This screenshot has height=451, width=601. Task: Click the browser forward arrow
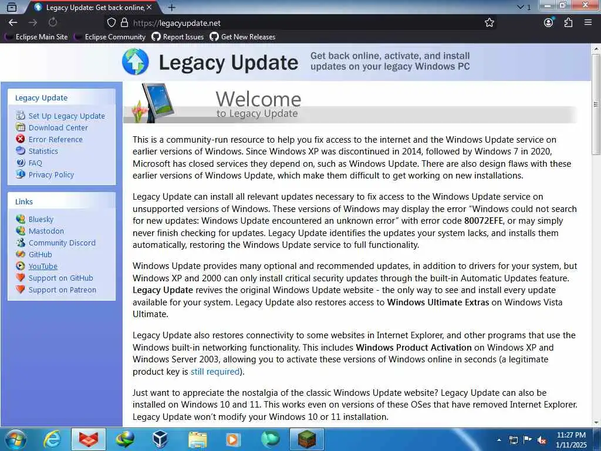33,23
